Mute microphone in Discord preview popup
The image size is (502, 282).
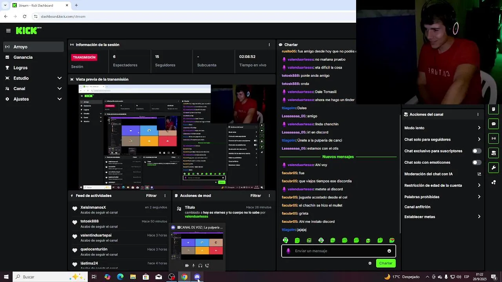[193, 266]
